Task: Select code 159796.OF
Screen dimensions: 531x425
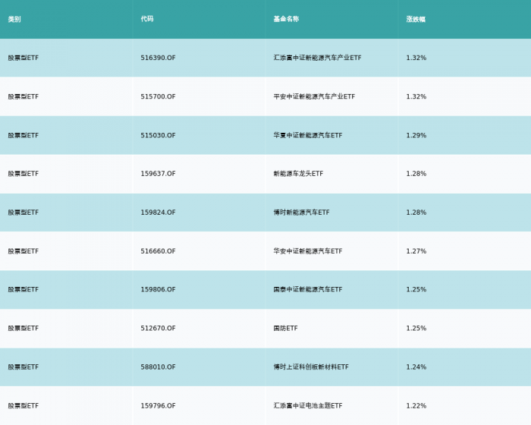Action: [158, 406]
